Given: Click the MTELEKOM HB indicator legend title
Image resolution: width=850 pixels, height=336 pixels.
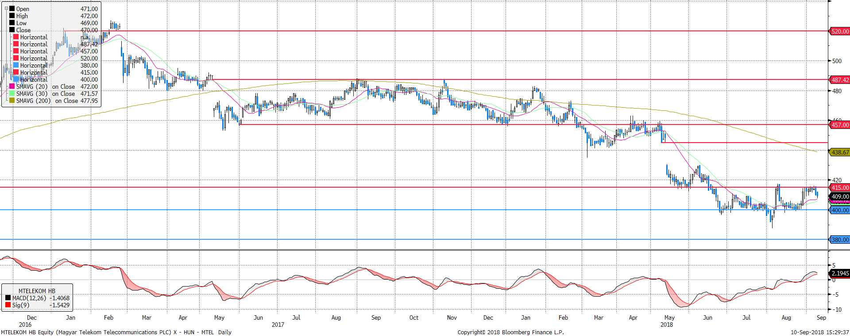Looking at the screenshot, I should click(x=37, y=291).
